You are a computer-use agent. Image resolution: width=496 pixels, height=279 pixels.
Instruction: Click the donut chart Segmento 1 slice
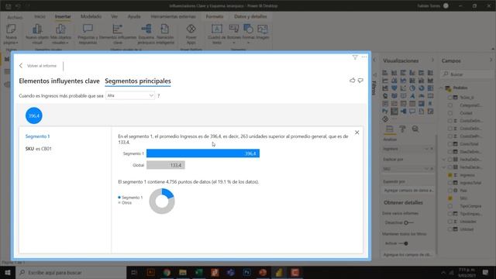point(167,193)
